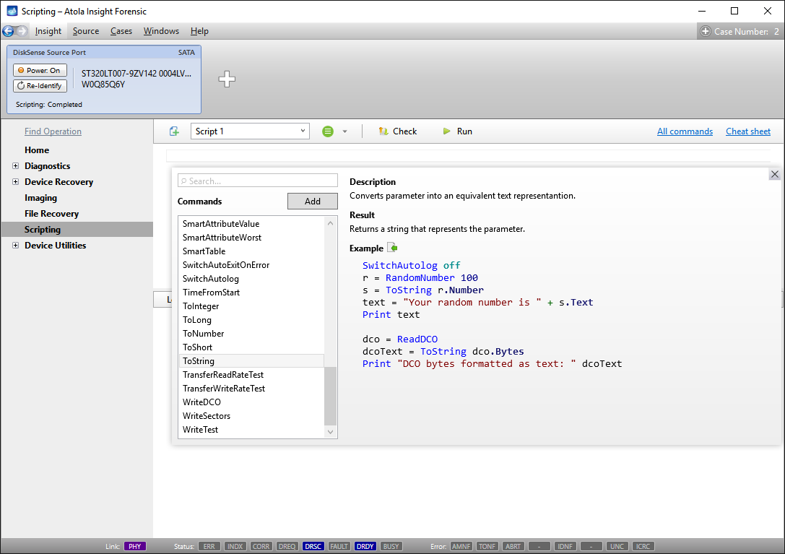Open the arrow next to green menu icon

[344, 131]
